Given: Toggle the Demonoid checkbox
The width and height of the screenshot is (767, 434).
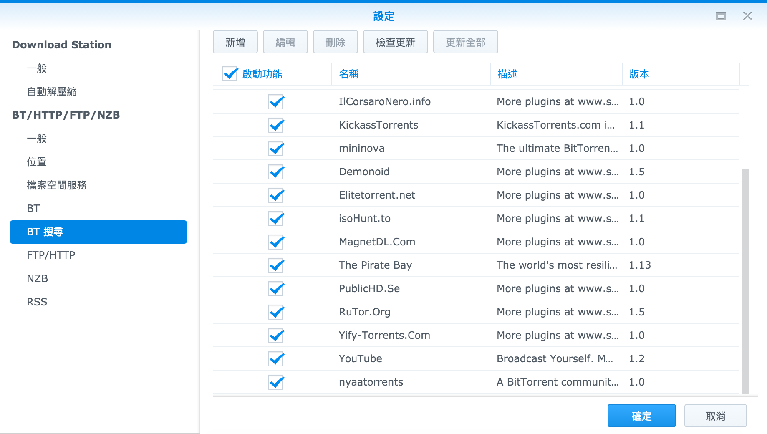Looking at the screenshot, I should (x=276, y=172).
